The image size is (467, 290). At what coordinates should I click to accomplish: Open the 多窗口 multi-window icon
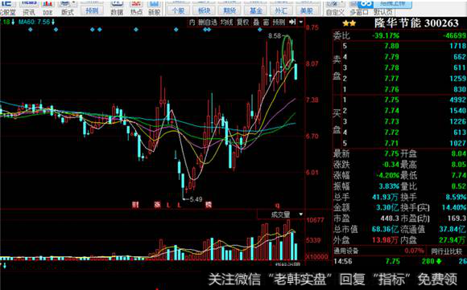click(x=358, y=8)
